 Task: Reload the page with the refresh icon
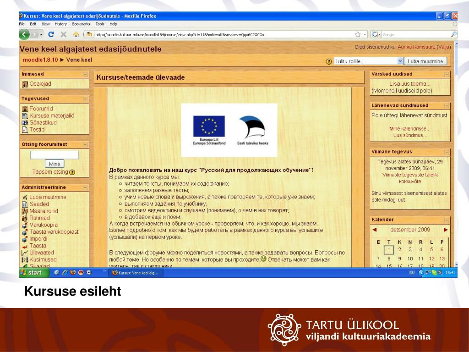coord(51,34)
